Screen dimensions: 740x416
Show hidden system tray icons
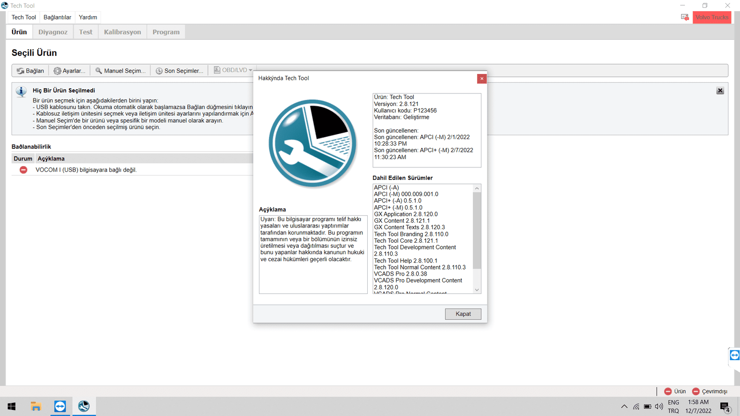(624, 407)
